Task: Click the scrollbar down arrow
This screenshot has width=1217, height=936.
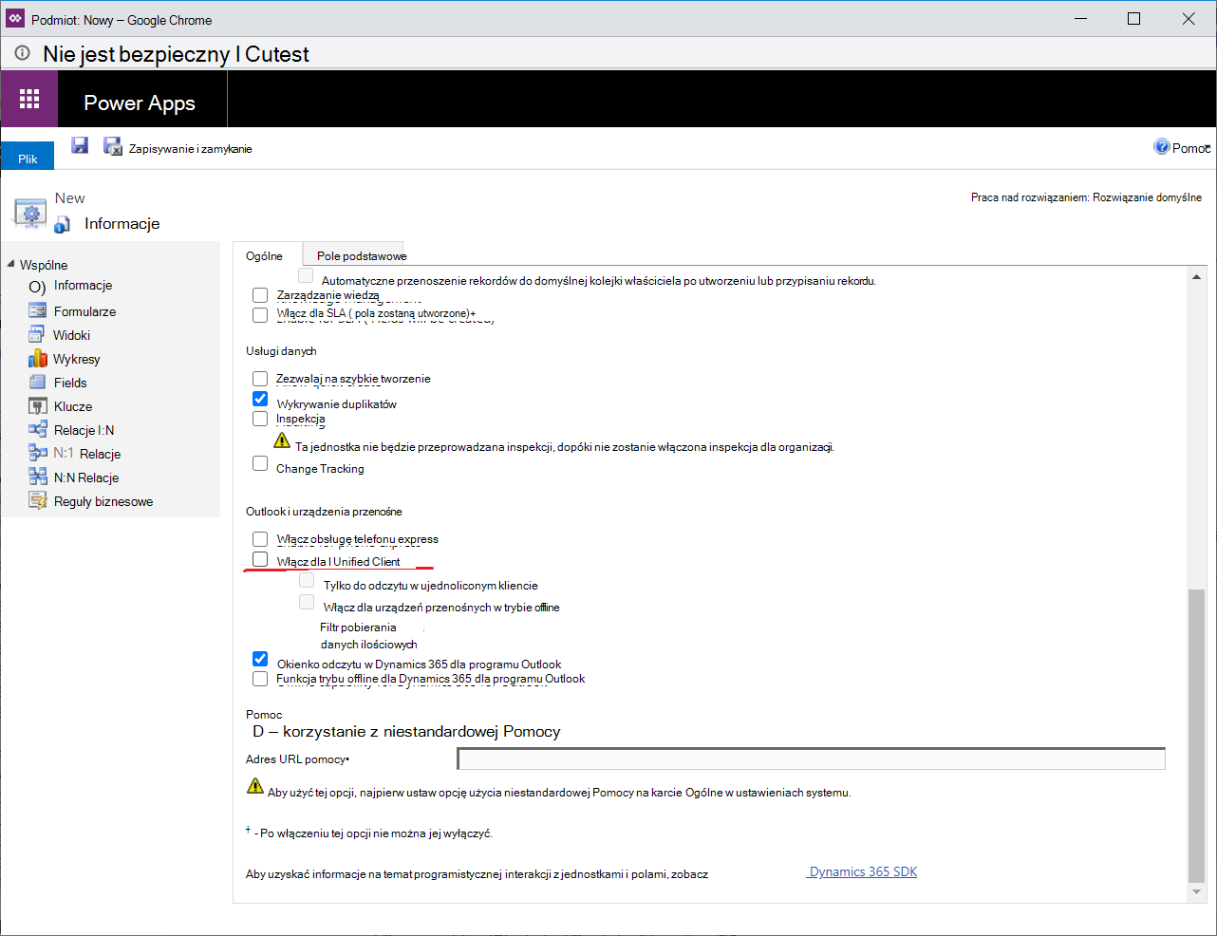Action: coord(1196,892)
